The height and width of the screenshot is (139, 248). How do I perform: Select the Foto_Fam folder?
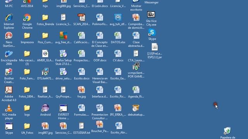27,72
